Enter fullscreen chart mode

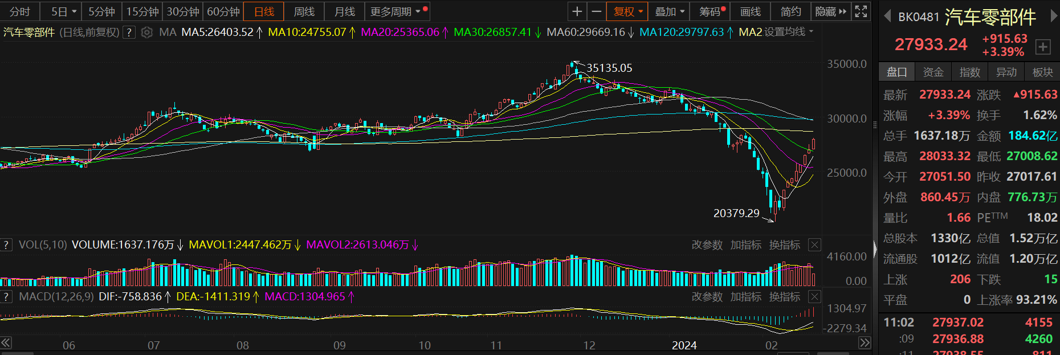[861, 11]
